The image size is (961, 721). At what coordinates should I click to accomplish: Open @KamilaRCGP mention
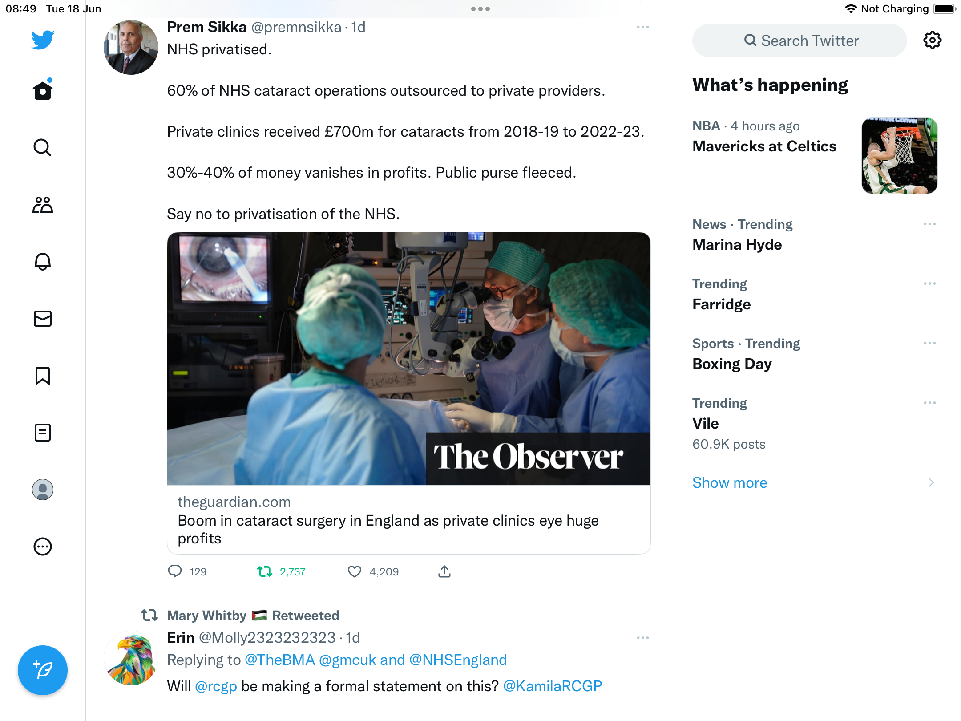click(x=553, y=686)
